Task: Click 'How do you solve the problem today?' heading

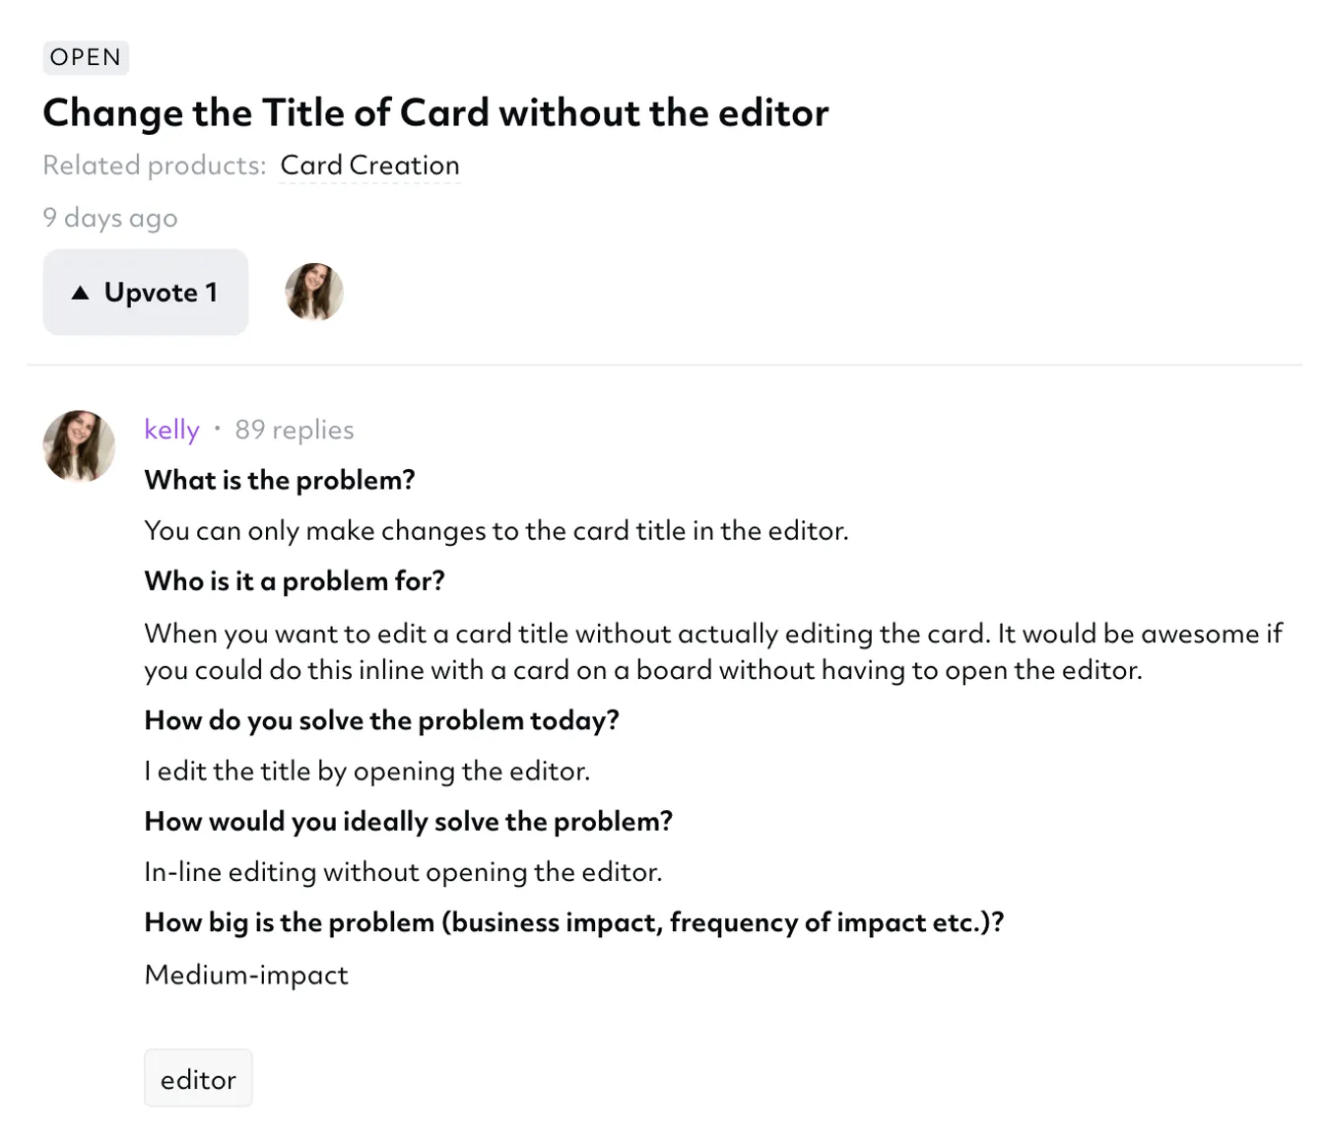Action: pyautogui.click(x=381, y=720)
